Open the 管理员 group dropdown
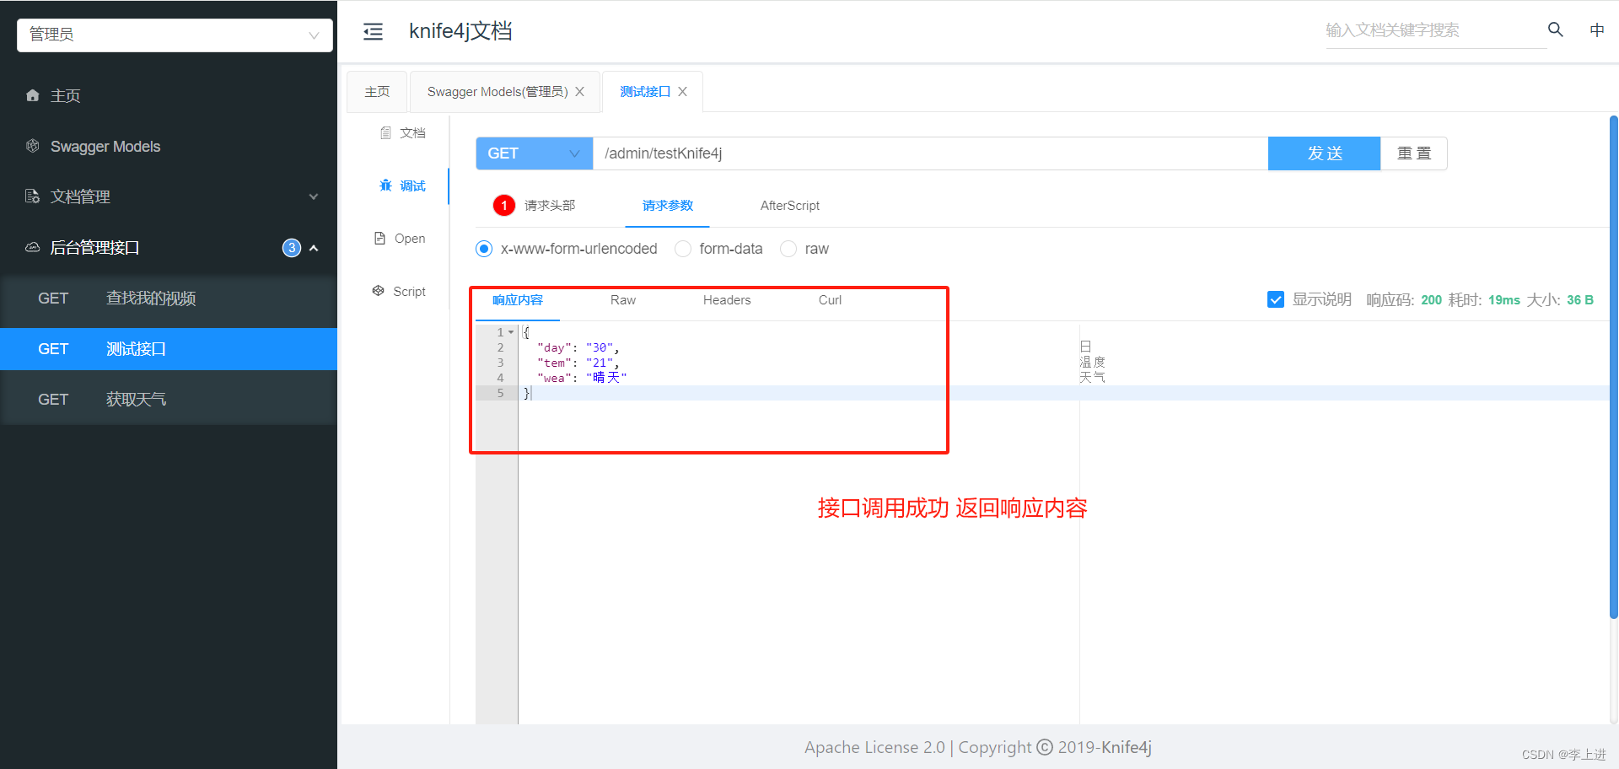The width and height of the screenshot is (1619, 769). click(x=175, y=35)
